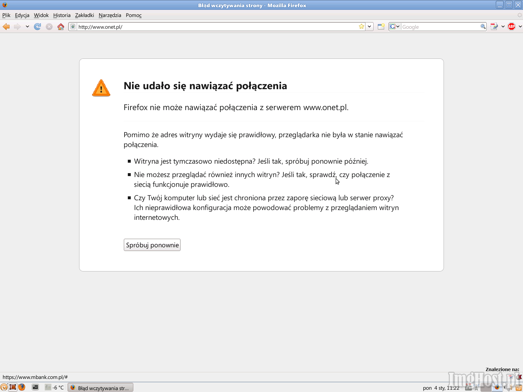523x392 pixels.
Task: Click the status bar page-with-arrow icon
Action: [x=511, y=377]
